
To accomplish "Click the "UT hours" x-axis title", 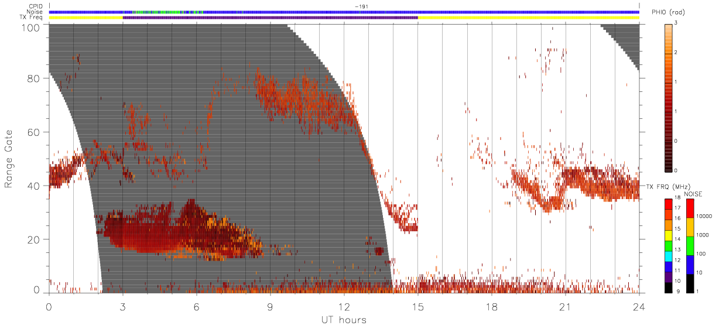I will click(x=344, y=320).
